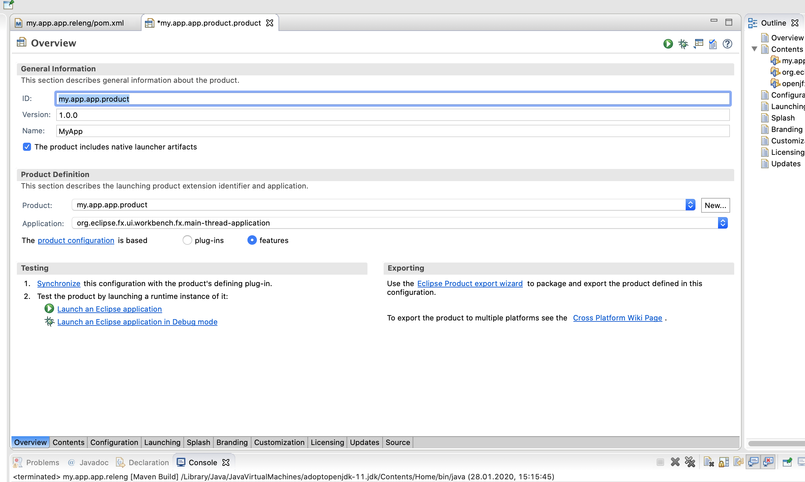Click the green Launch Eclipse application toolbar icon
The width and height of the screenshot is (805, 482).
pyautogui.click(x=668, y=44)
